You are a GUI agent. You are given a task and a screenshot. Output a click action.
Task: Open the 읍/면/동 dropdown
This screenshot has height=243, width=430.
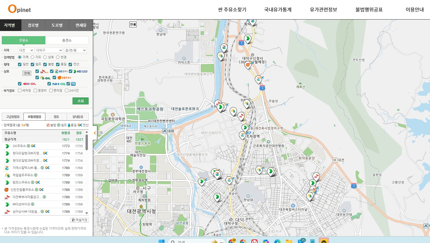tap(75, 50)
